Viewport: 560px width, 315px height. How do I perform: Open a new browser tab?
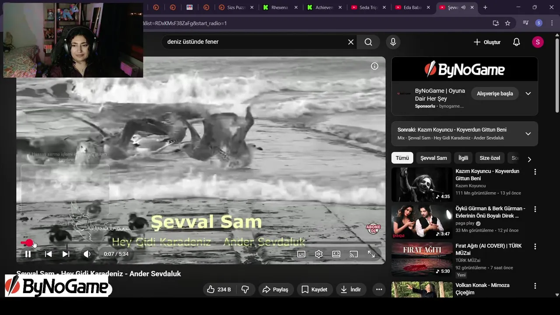[x=485, y=7]
